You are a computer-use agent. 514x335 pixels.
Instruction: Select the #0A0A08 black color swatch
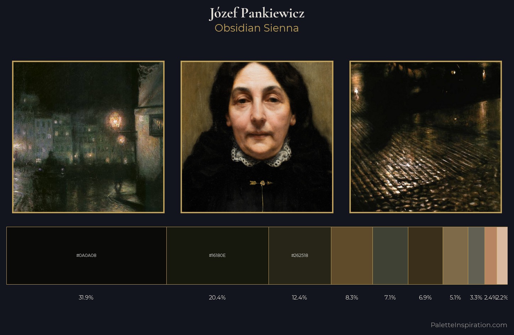pyautogui.click(x=87, y=256)
